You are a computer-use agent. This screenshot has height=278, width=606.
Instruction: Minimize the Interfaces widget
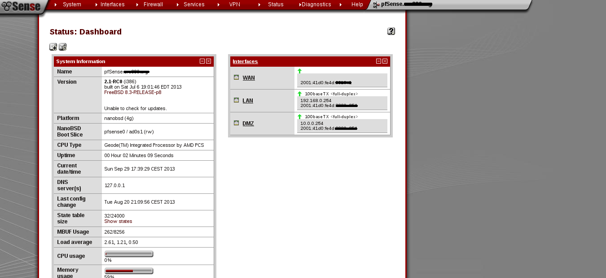pyautogui.click(x=378, y=61)
